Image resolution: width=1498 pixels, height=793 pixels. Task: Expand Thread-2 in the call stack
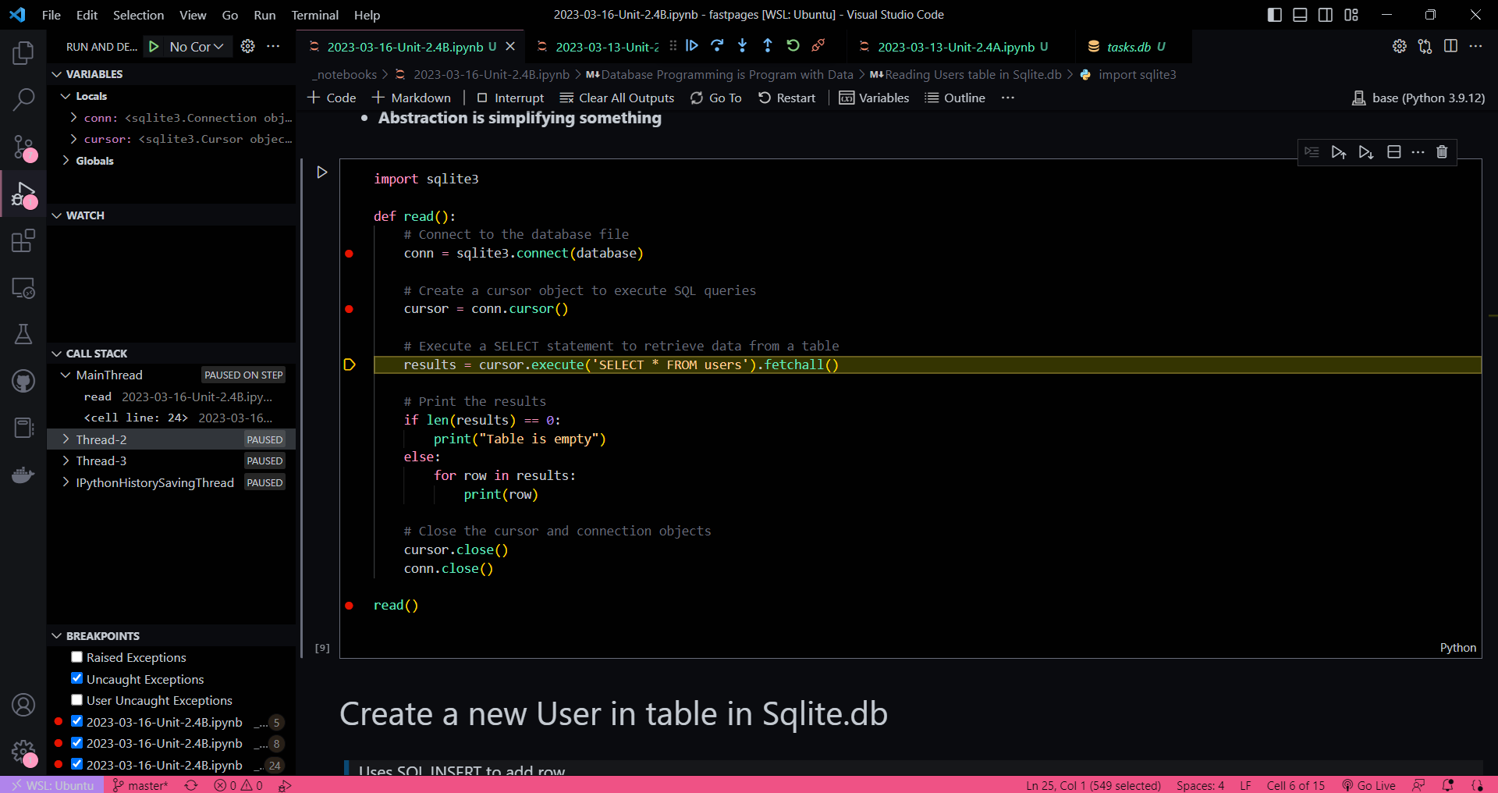coord(66,439)
